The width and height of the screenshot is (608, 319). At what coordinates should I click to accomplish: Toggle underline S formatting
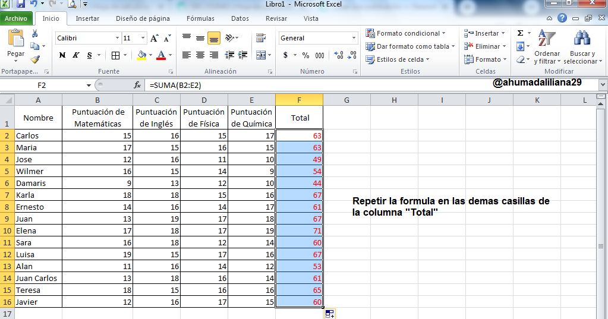pyautogui.click(x=90, y=55)
